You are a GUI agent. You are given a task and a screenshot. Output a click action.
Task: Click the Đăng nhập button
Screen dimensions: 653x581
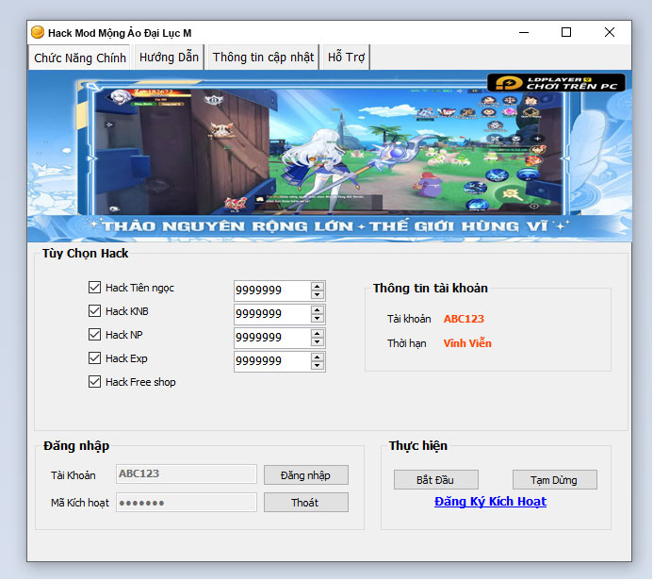[305, 475]
